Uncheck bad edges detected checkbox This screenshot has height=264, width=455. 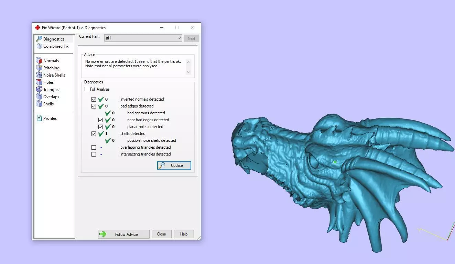(x=94, y=106)
